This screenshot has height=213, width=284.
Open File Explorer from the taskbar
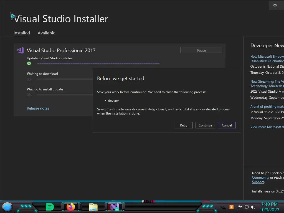pos(93,207)
